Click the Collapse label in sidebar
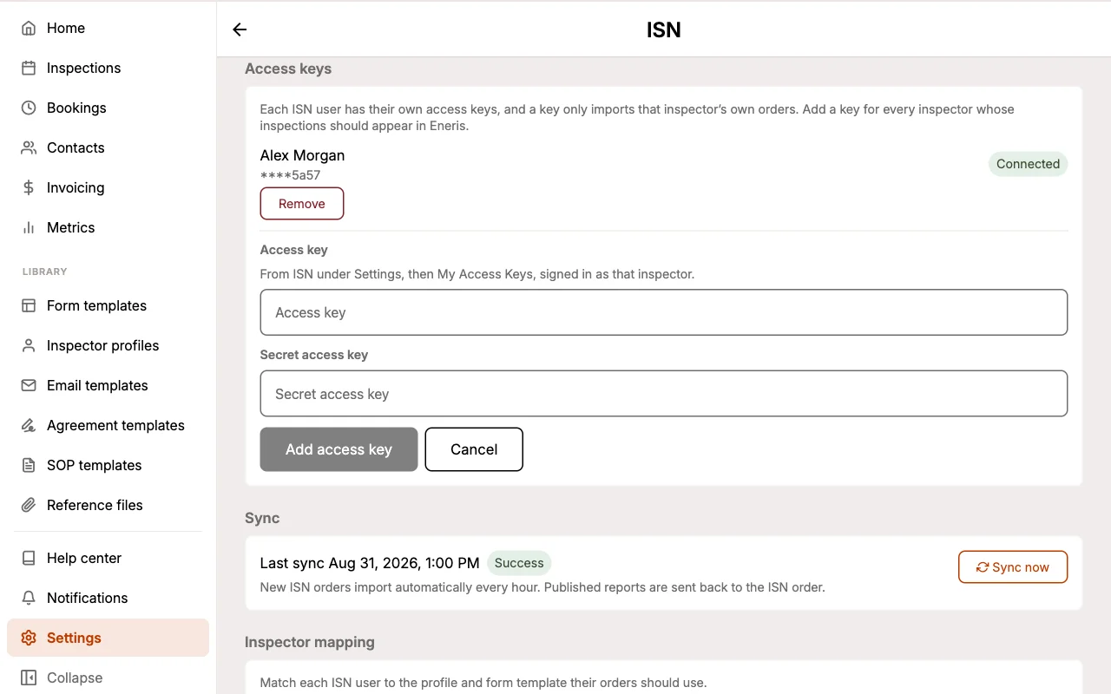The width and height of the screenshot is (1111, 694). click(x=75, y=678)
